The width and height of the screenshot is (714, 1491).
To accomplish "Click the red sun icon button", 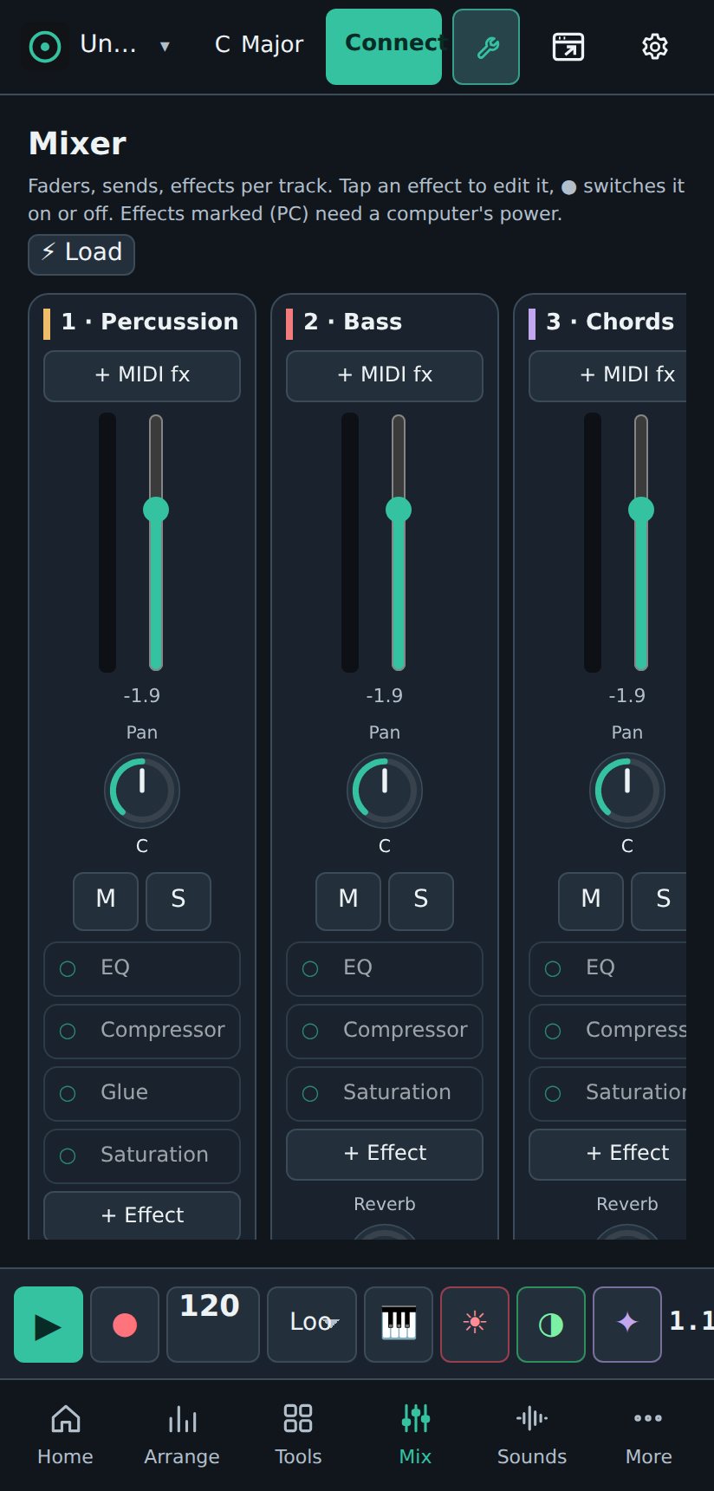I will pyautogui.click(x=475, y=1325).
